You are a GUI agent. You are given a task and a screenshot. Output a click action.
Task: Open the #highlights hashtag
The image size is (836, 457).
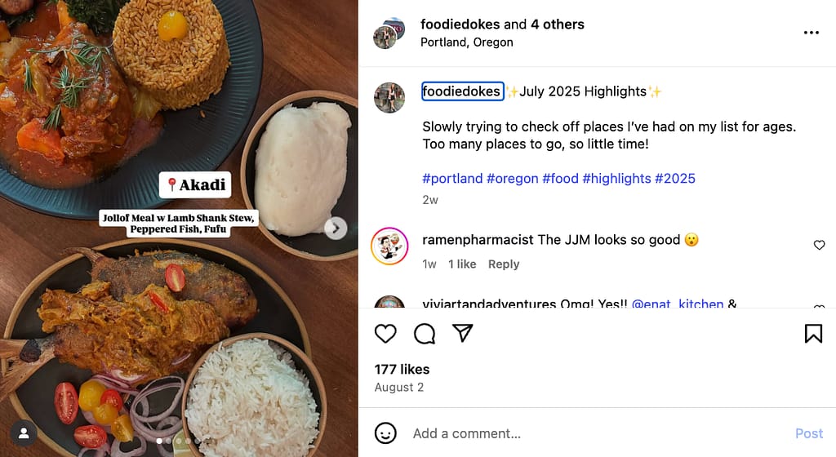point(616,179)
